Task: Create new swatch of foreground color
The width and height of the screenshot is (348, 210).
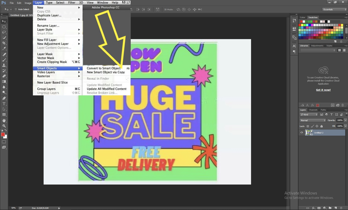Action: 335,41
